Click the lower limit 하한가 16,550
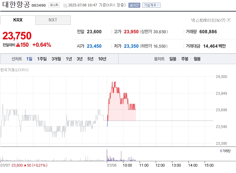The height and width of the screenshot is (173, 236). pyautogui.click(x=153, y=46)
